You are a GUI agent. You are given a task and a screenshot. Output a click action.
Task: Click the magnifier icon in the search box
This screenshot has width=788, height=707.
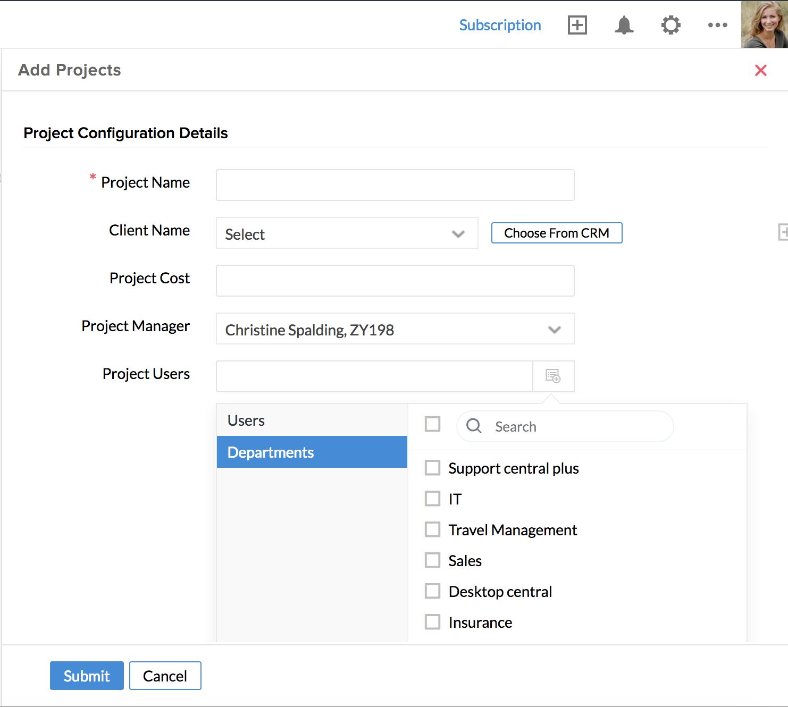click(x=474, y=426)
